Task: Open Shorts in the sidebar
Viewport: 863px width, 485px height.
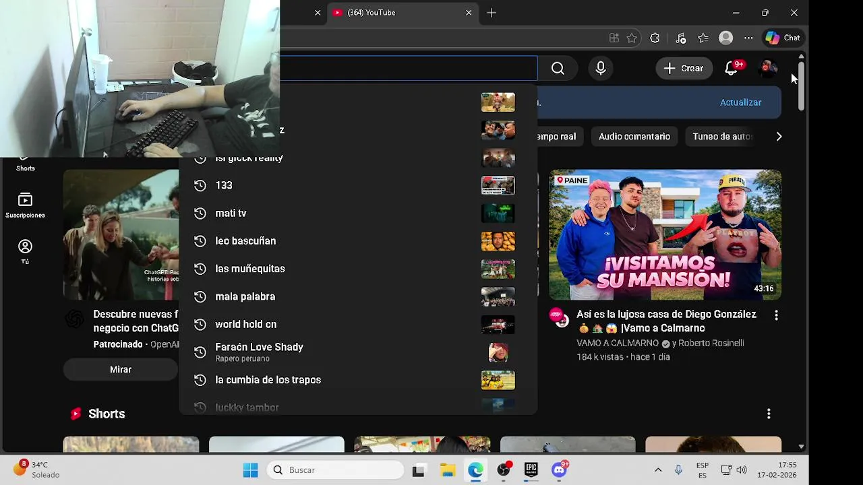Action: point(25,166)
